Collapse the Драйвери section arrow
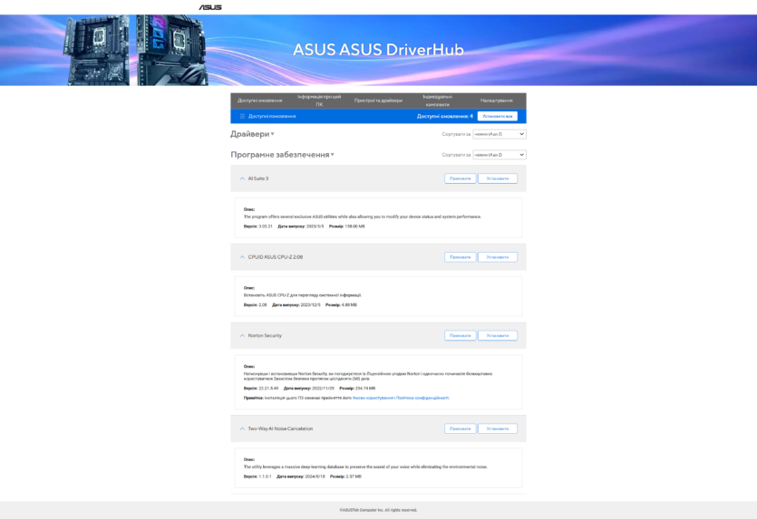 272,134
